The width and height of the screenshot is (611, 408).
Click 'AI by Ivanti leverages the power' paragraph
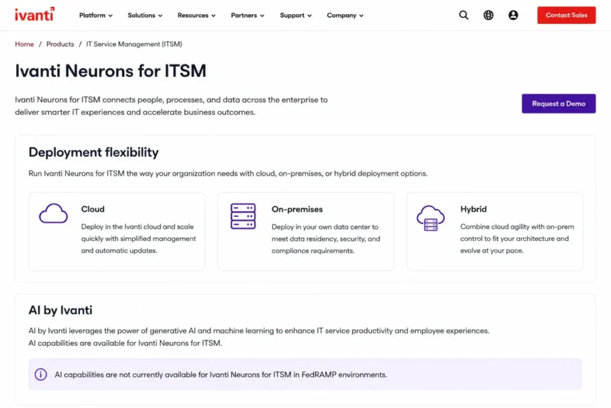point(259,337)
